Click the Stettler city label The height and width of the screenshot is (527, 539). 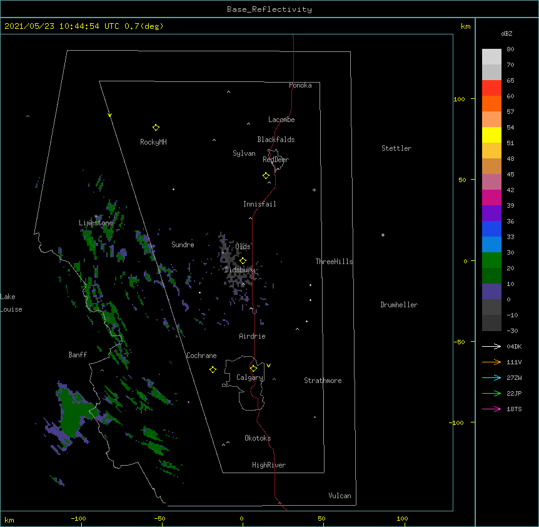click(x=396, y=148)
